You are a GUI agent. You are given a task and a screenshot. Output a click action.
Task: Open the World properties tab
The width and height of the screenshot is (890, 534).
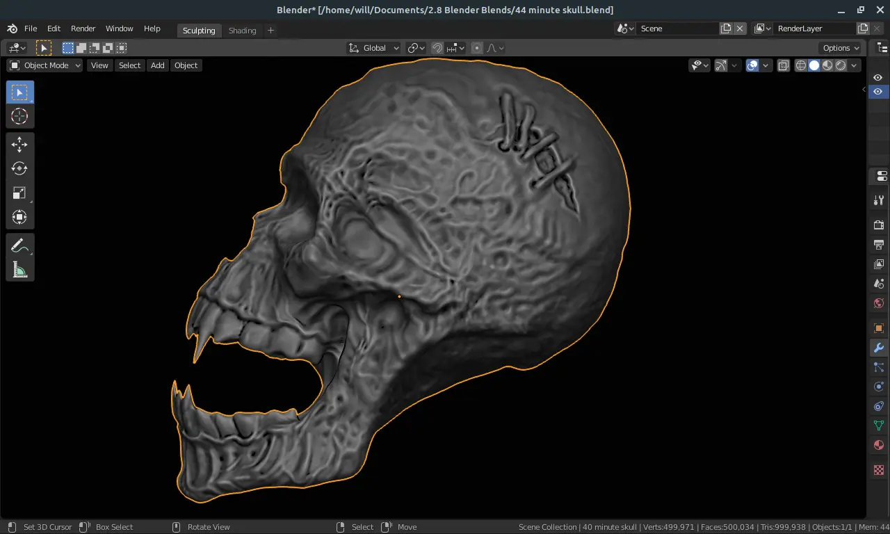[879, 303]
